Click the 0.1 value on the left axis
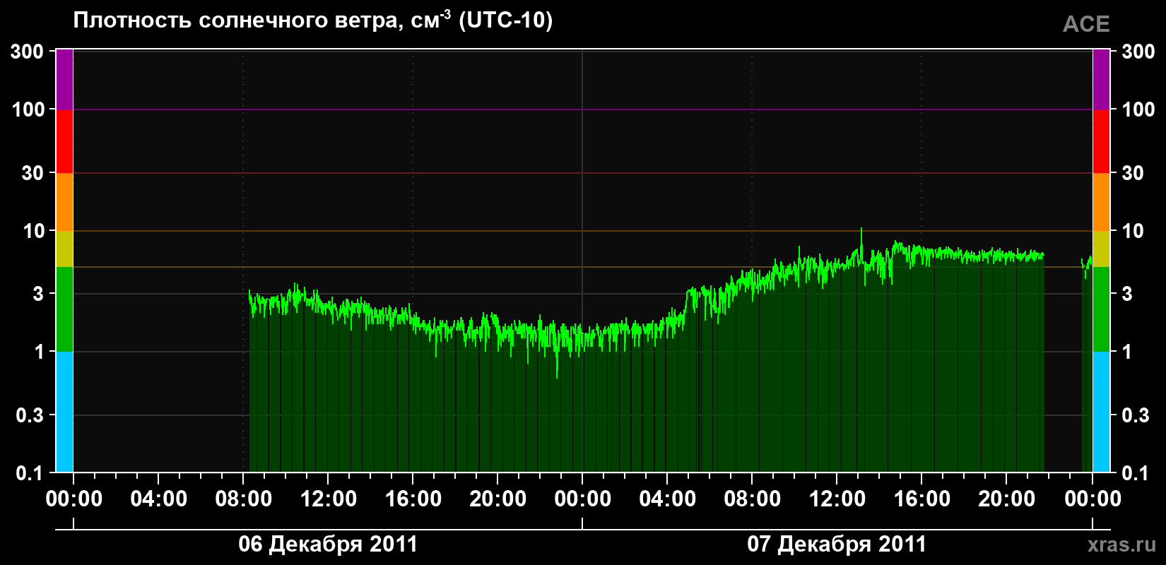This screenshot has height=565, width=1166. point(30,473)
